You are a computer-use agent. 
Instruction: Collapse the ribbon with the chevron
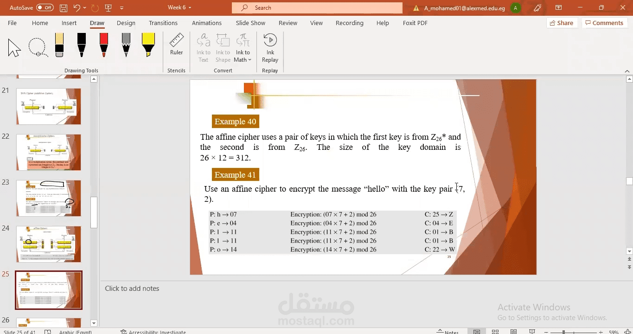click(x=627, y=71)
